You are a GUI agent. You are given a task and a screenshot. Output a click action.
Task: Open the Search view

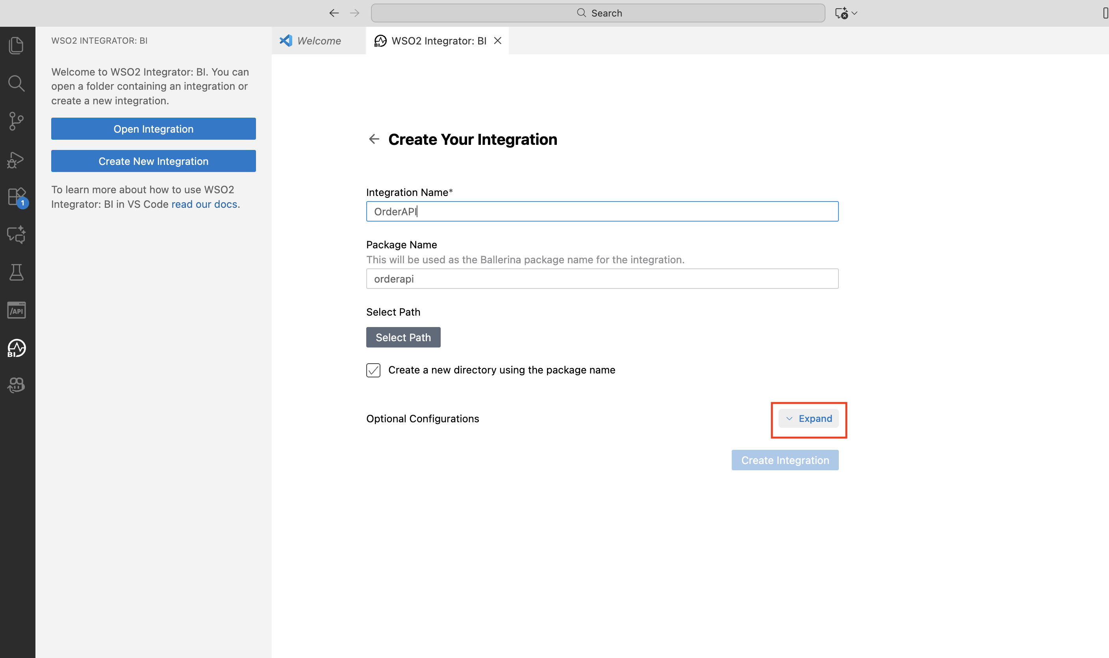click(17, 83)
